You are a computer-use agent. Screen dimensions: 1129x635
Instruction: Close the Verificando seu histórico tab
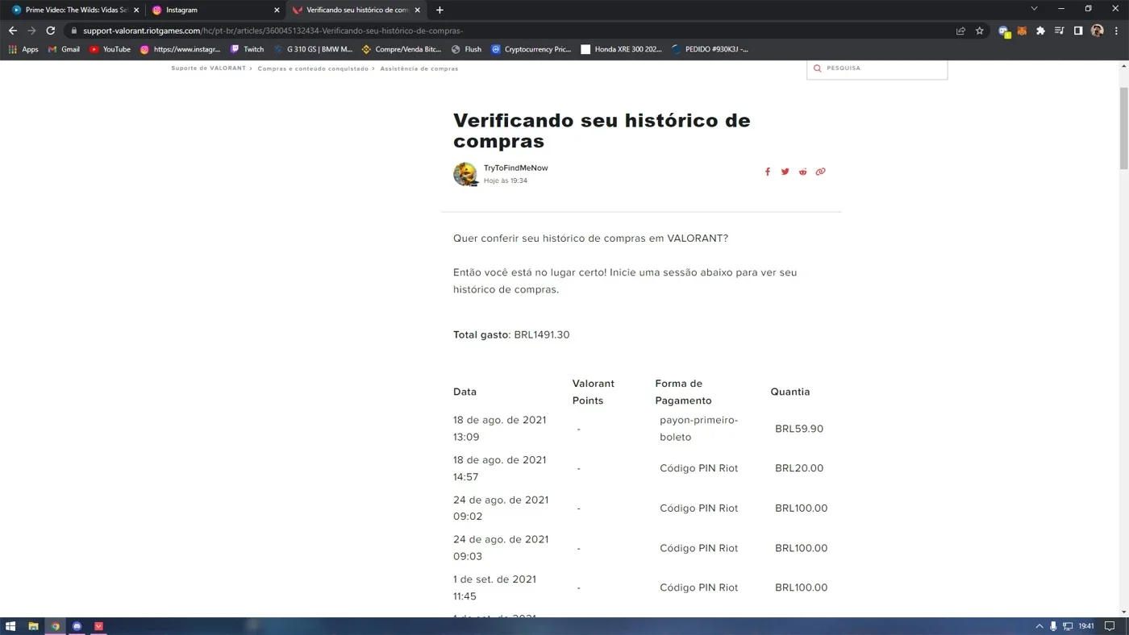click(x=417, y=10)
